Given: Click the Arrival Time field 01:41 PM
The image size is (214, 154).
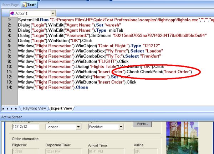Looking at the screenshot, I should click(106, 151).
